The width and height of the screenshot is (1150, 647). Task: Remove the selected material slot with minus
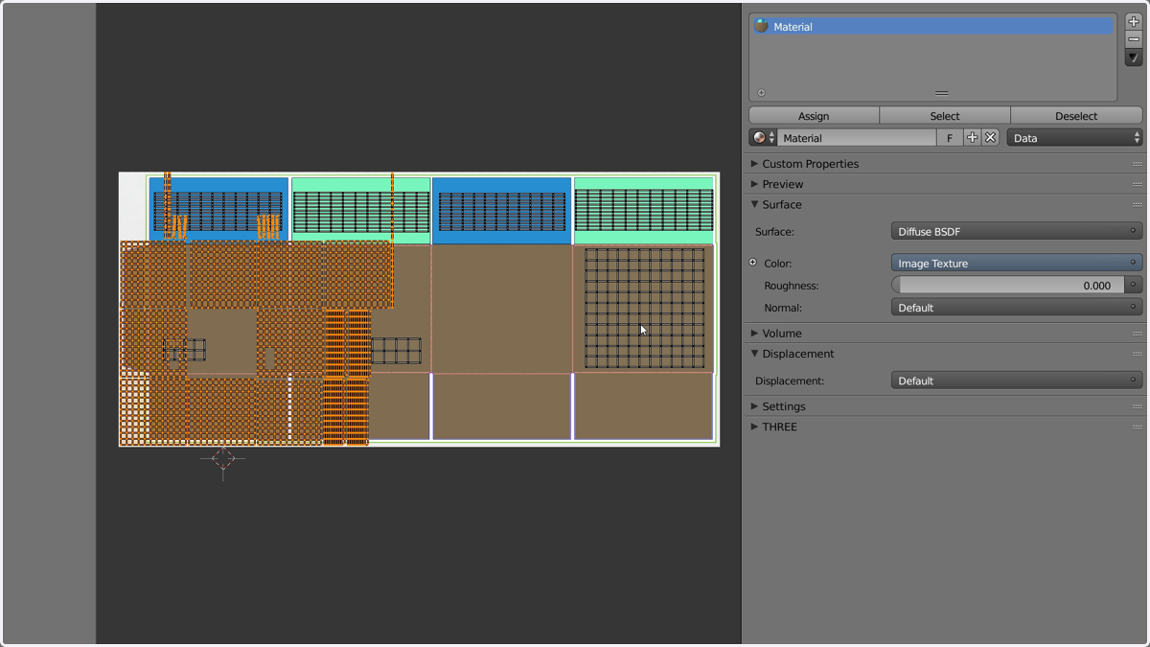point(1134,39)
